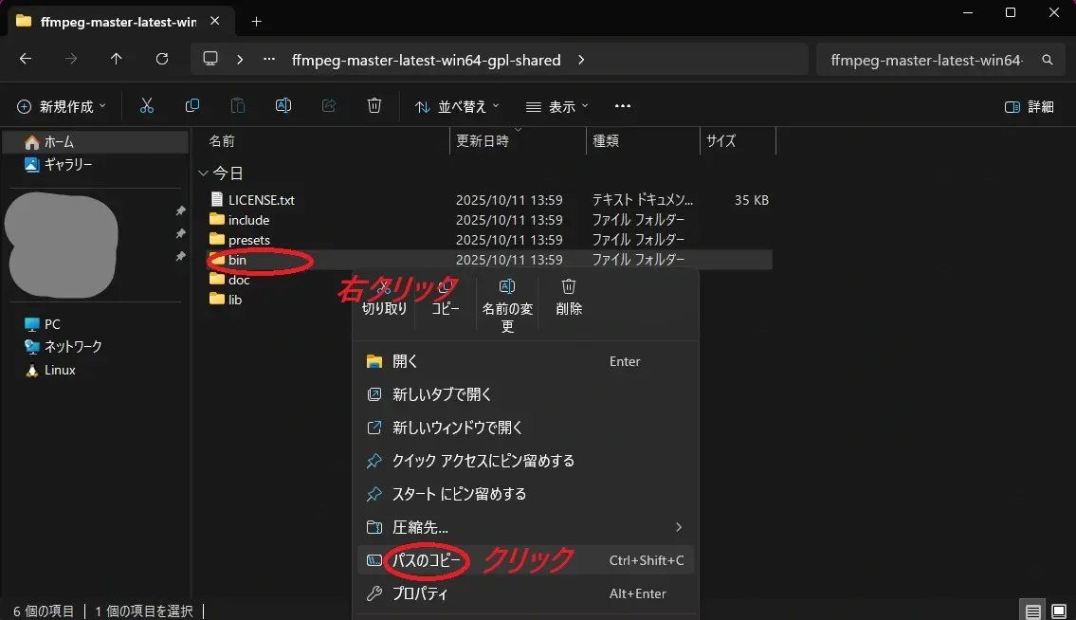
Task: Click the back navigation arrow
Action: [26, 59]
